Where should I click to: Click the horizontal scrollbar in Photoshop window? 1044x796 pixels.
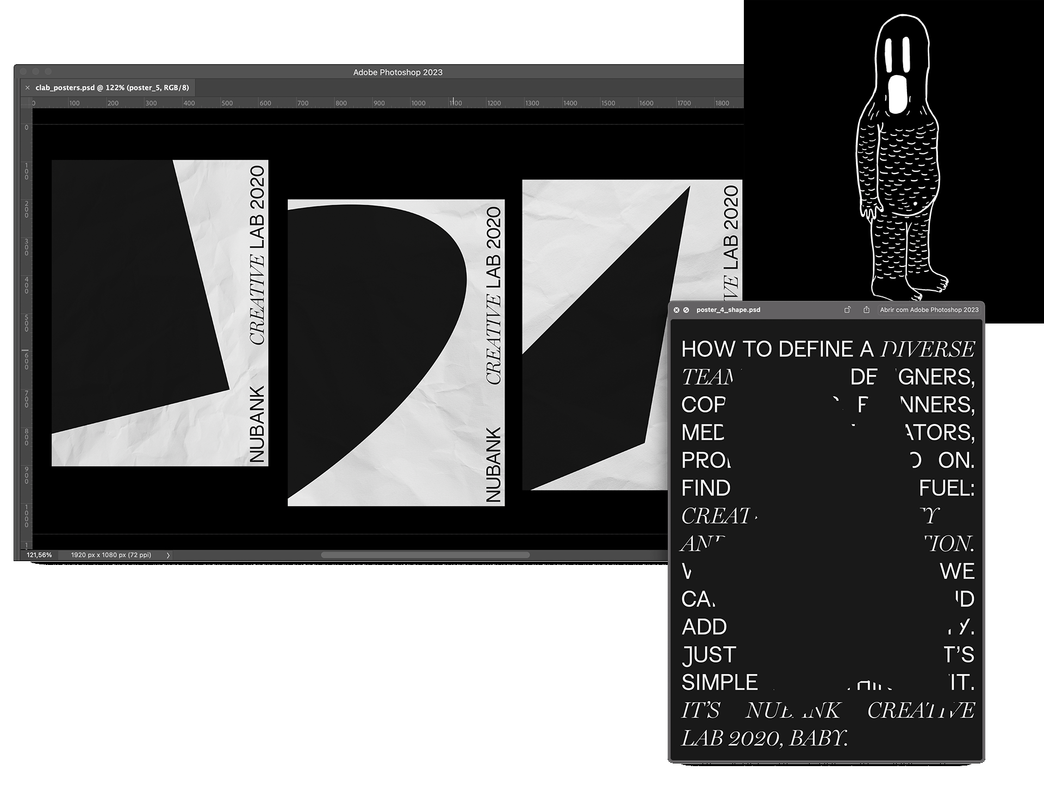(425, 555)
